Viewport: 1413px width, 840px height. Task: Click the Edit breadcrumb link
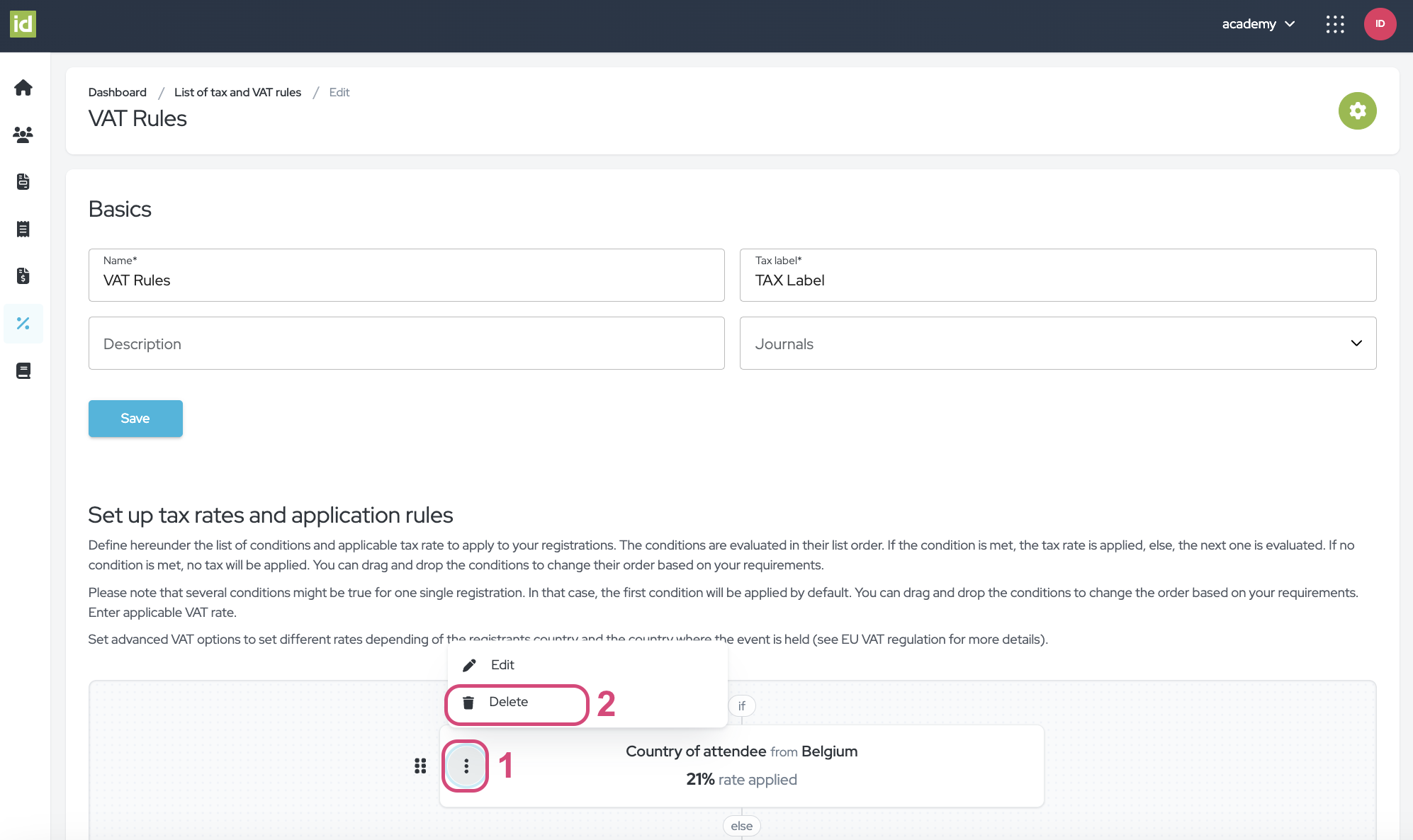pyautogui.click(x=338, y=91)
